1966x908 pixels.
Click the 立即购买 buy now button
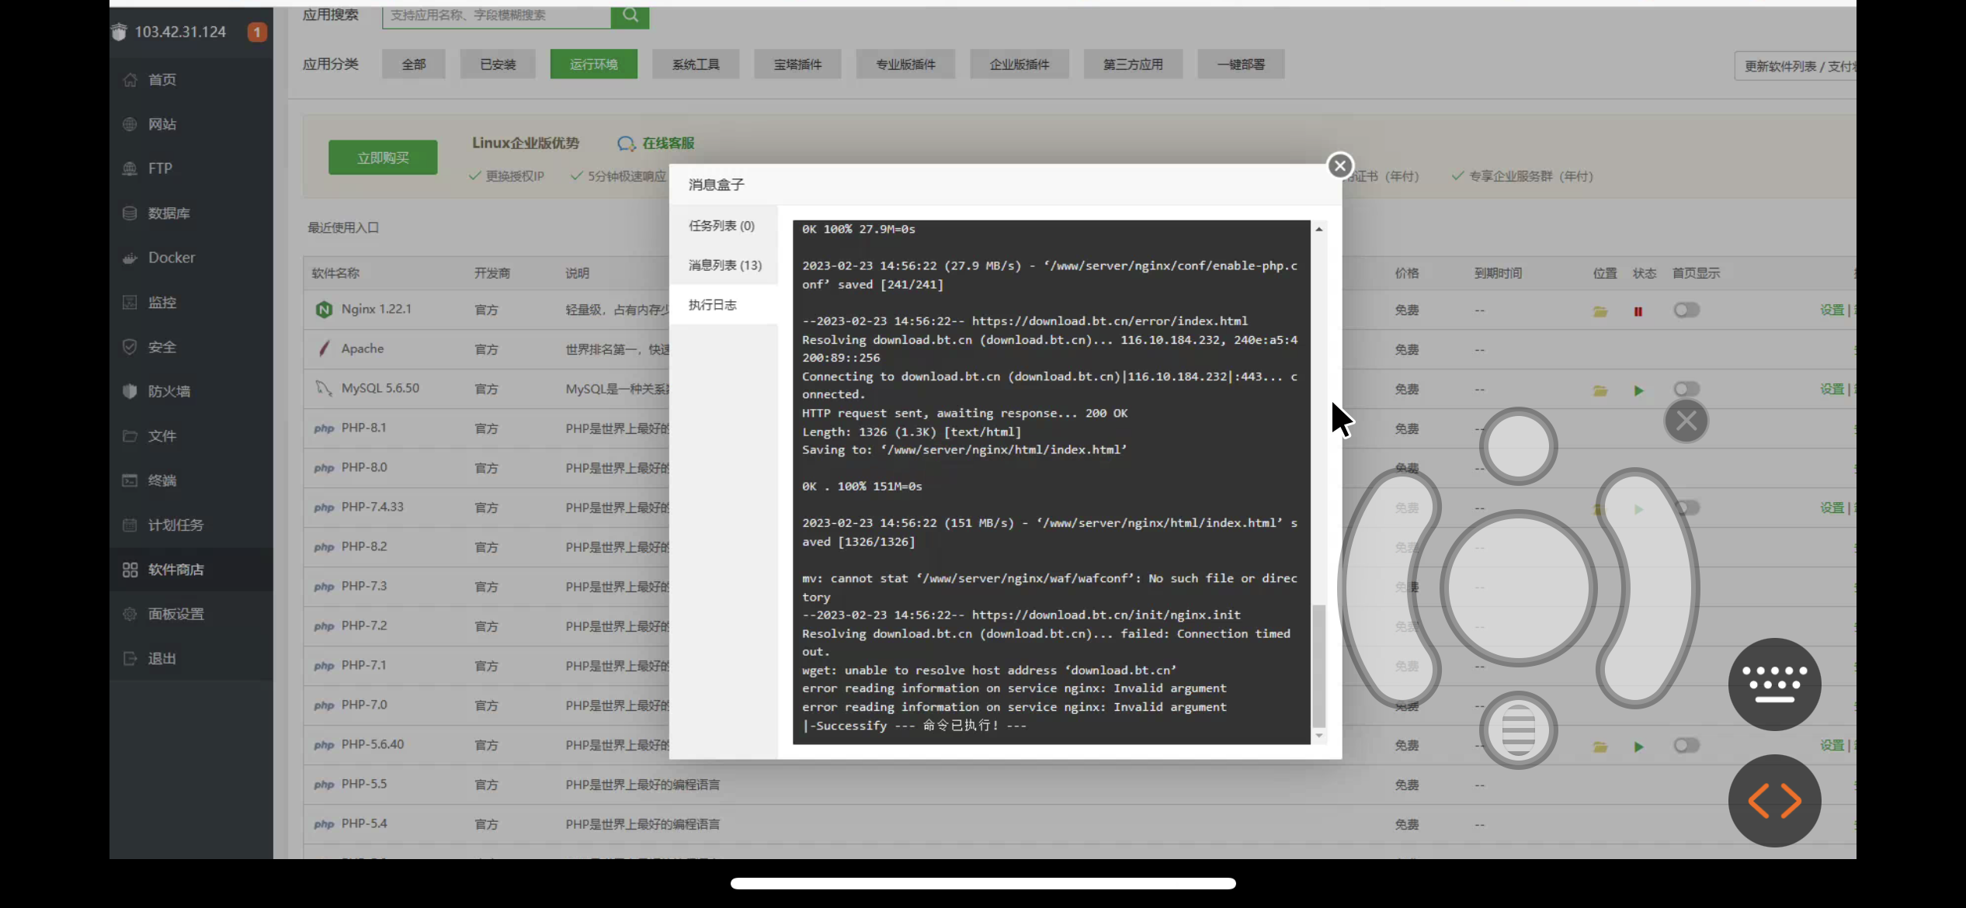point(383,158)
